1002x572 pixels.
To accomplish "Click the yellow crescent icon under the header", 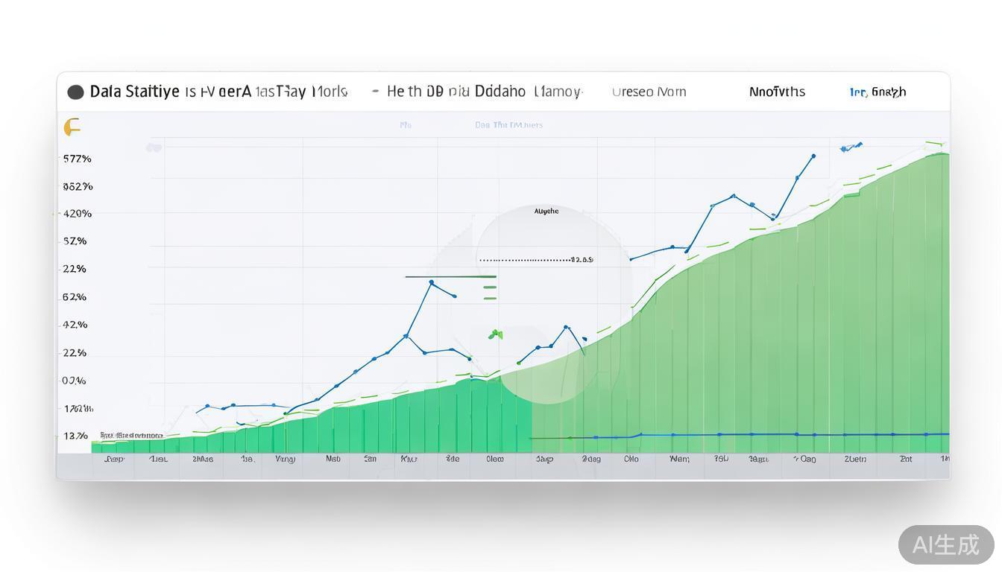I will 72,127.
